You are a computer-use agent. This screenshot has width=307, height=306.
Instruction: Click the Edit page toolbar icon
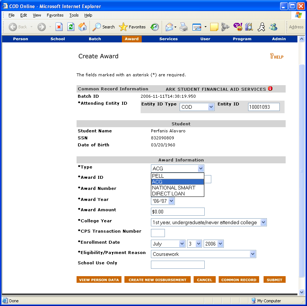(197, 27)
